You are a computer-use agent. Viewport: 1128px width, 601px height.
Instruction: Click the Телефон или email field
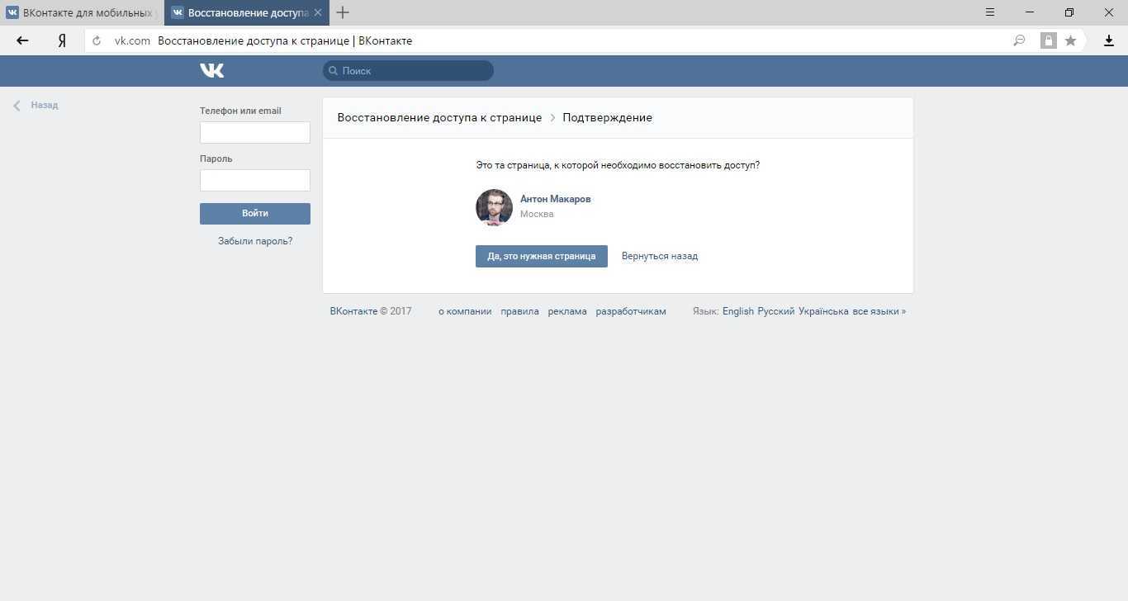point(255,132)
